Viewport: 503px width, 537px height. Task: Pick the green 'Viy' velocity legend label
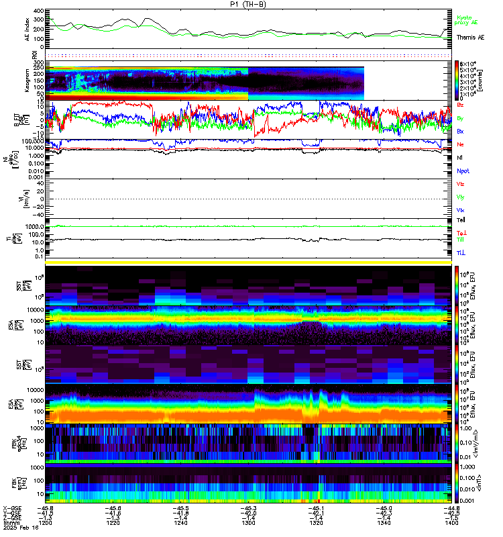[460, 197]
